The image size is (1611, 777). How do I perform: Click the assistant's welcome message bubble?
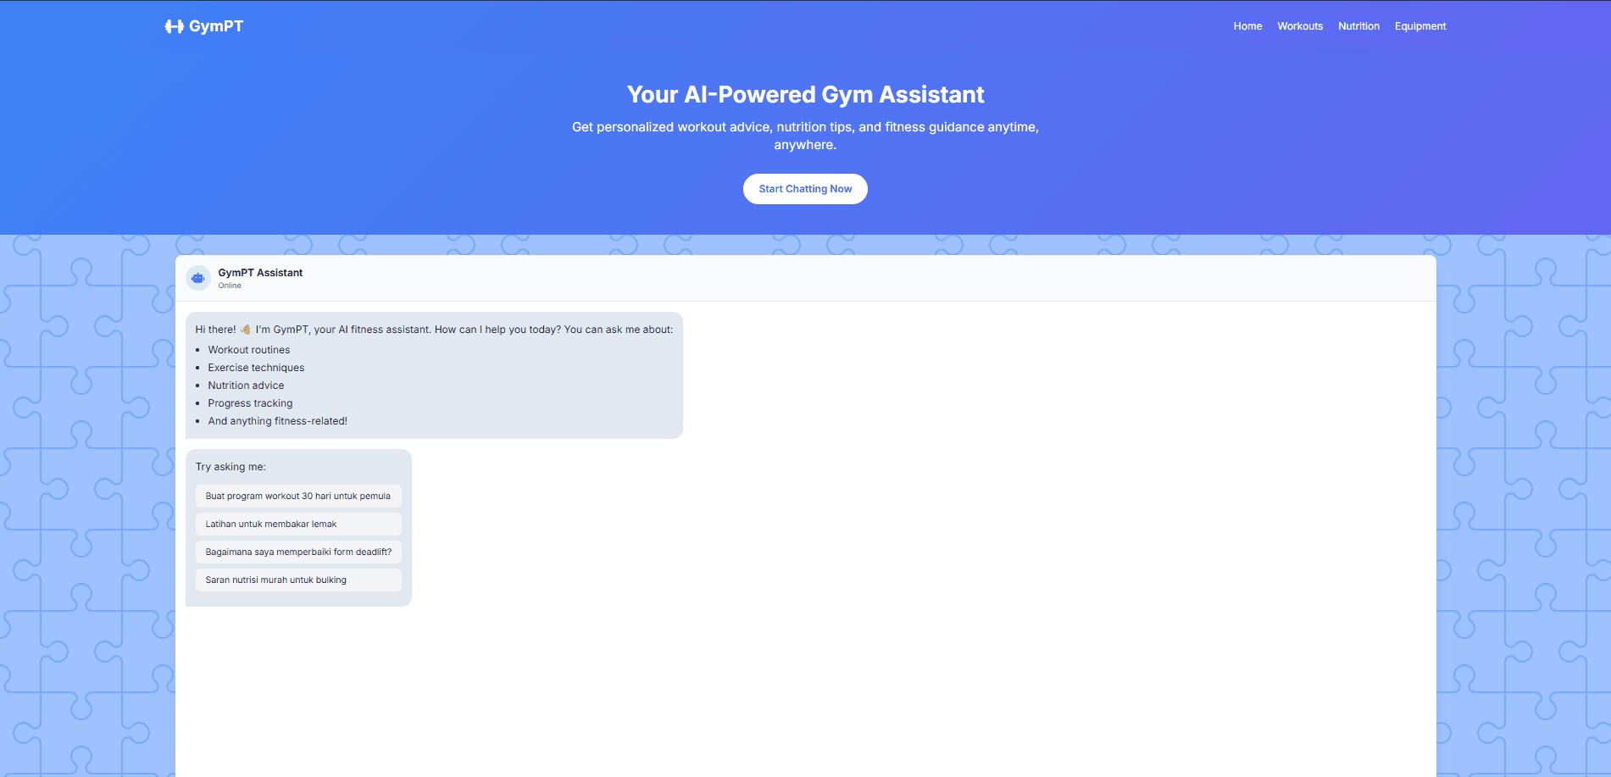click(433, 375)
